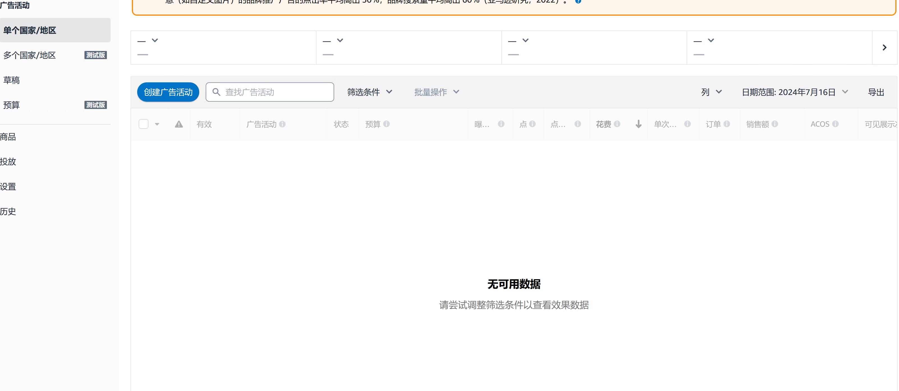Focus the 查找广告活动 search field
The height and width of the screenshot is (391, 899).
tap(270, 92)
